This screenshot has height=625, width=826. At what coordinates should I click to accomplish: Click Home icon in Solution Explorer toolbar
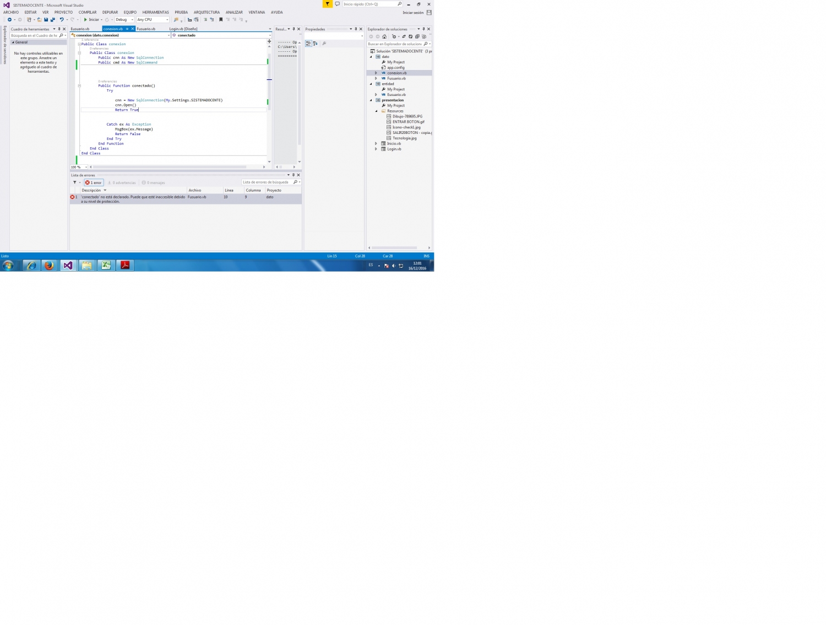384,36
